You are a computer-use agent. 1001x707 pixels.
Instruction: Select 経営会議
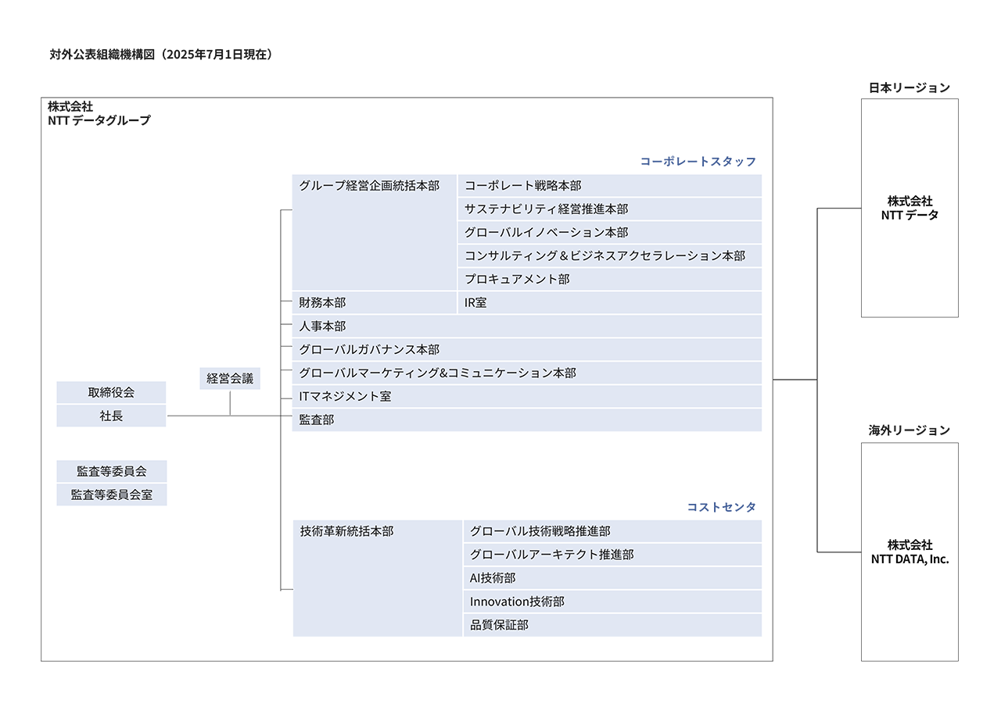coord(231,378)
